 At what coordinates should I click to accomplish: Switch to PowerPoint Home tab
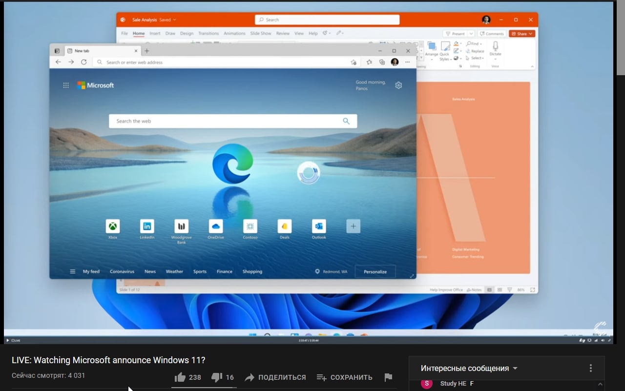(139, 34)
